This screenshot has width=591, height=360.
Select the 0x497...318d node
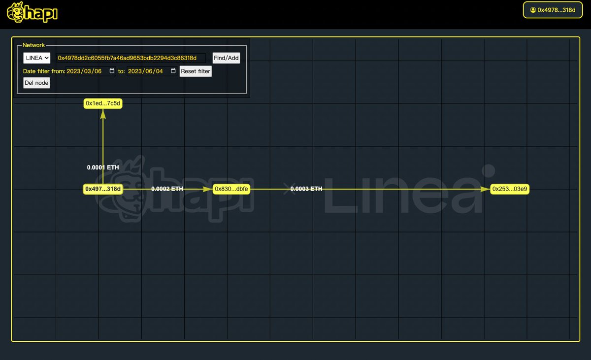(103, 189)
